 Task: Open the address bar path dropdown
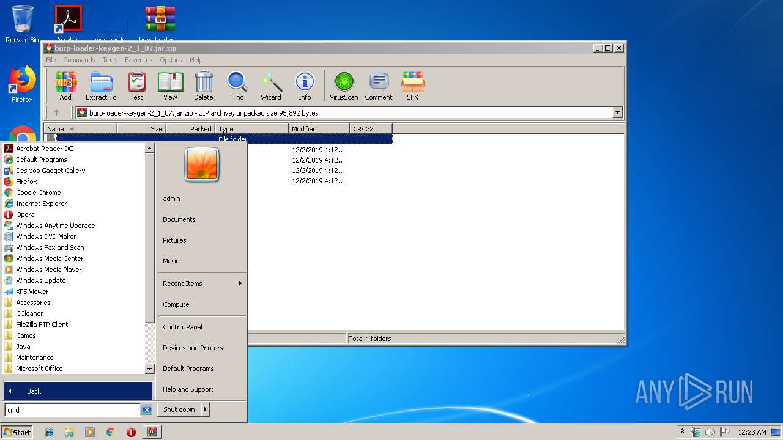[x=617, y=112]
